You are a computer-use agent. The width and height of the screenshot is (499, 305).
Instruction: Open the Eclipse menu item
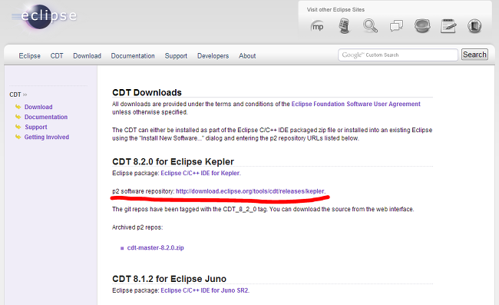30,56
